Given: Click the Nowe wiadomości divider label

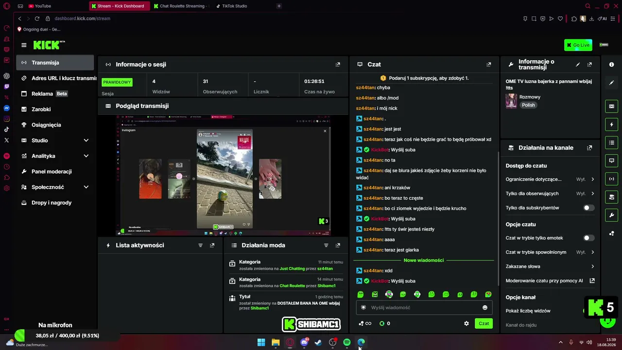Looking at the screenshot, I should point(424,260).
